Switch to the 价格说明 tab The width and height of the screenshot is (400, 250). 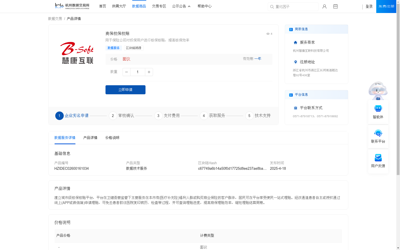(112, 138)
